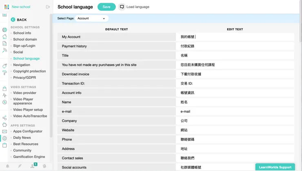Open the home icon in left rail
302x171 pixels.
[x=4, y=37]
